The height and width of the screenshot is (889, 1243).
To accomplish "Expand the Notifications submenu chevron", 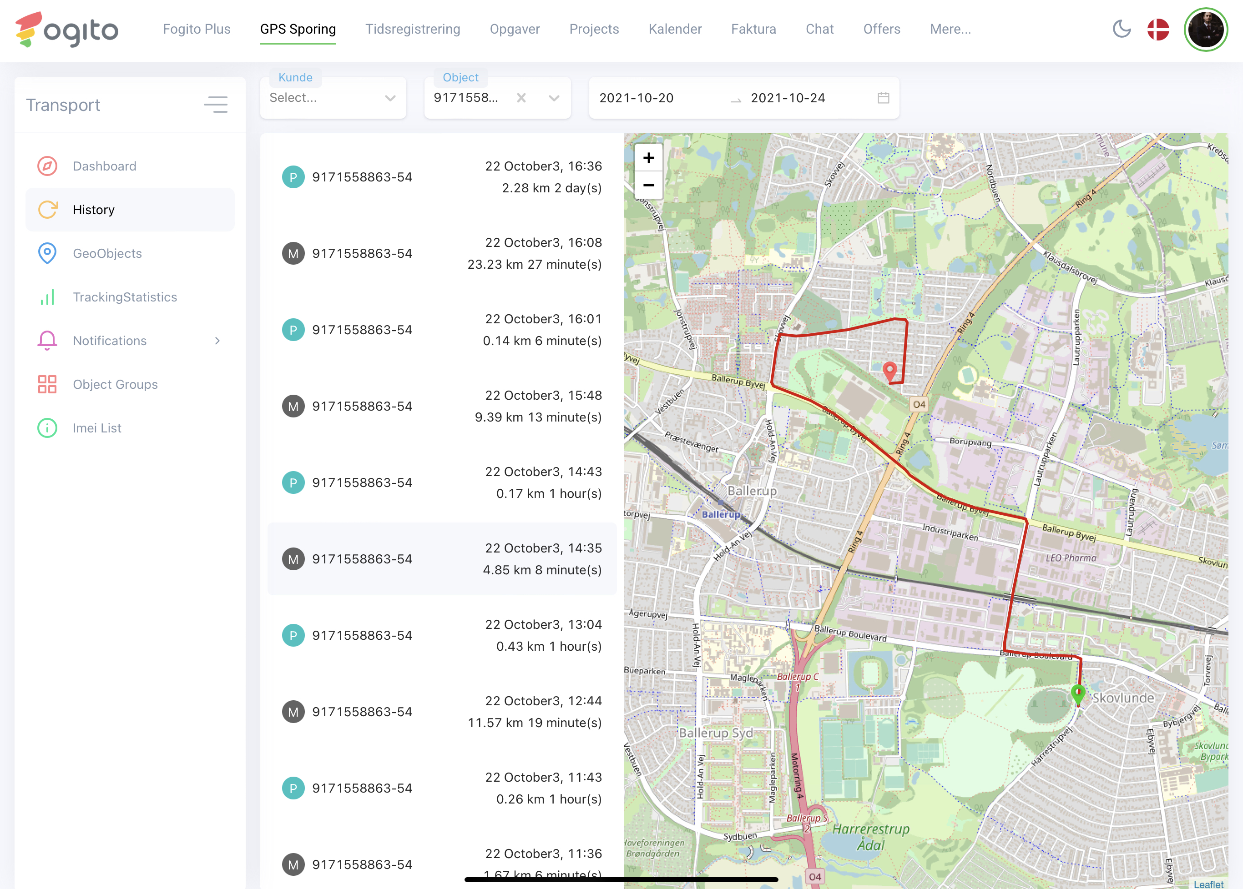I will [x=217, y=341].
